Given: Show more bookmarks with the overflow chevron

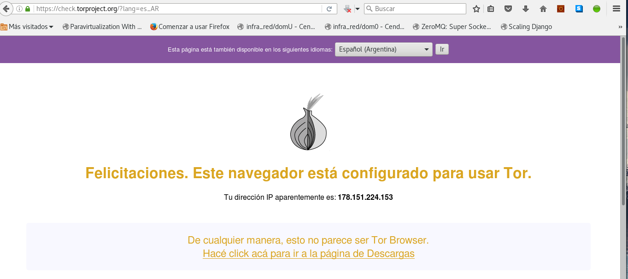Looking at the screenshot, I should pyautogui.click(x=620, y=27).
